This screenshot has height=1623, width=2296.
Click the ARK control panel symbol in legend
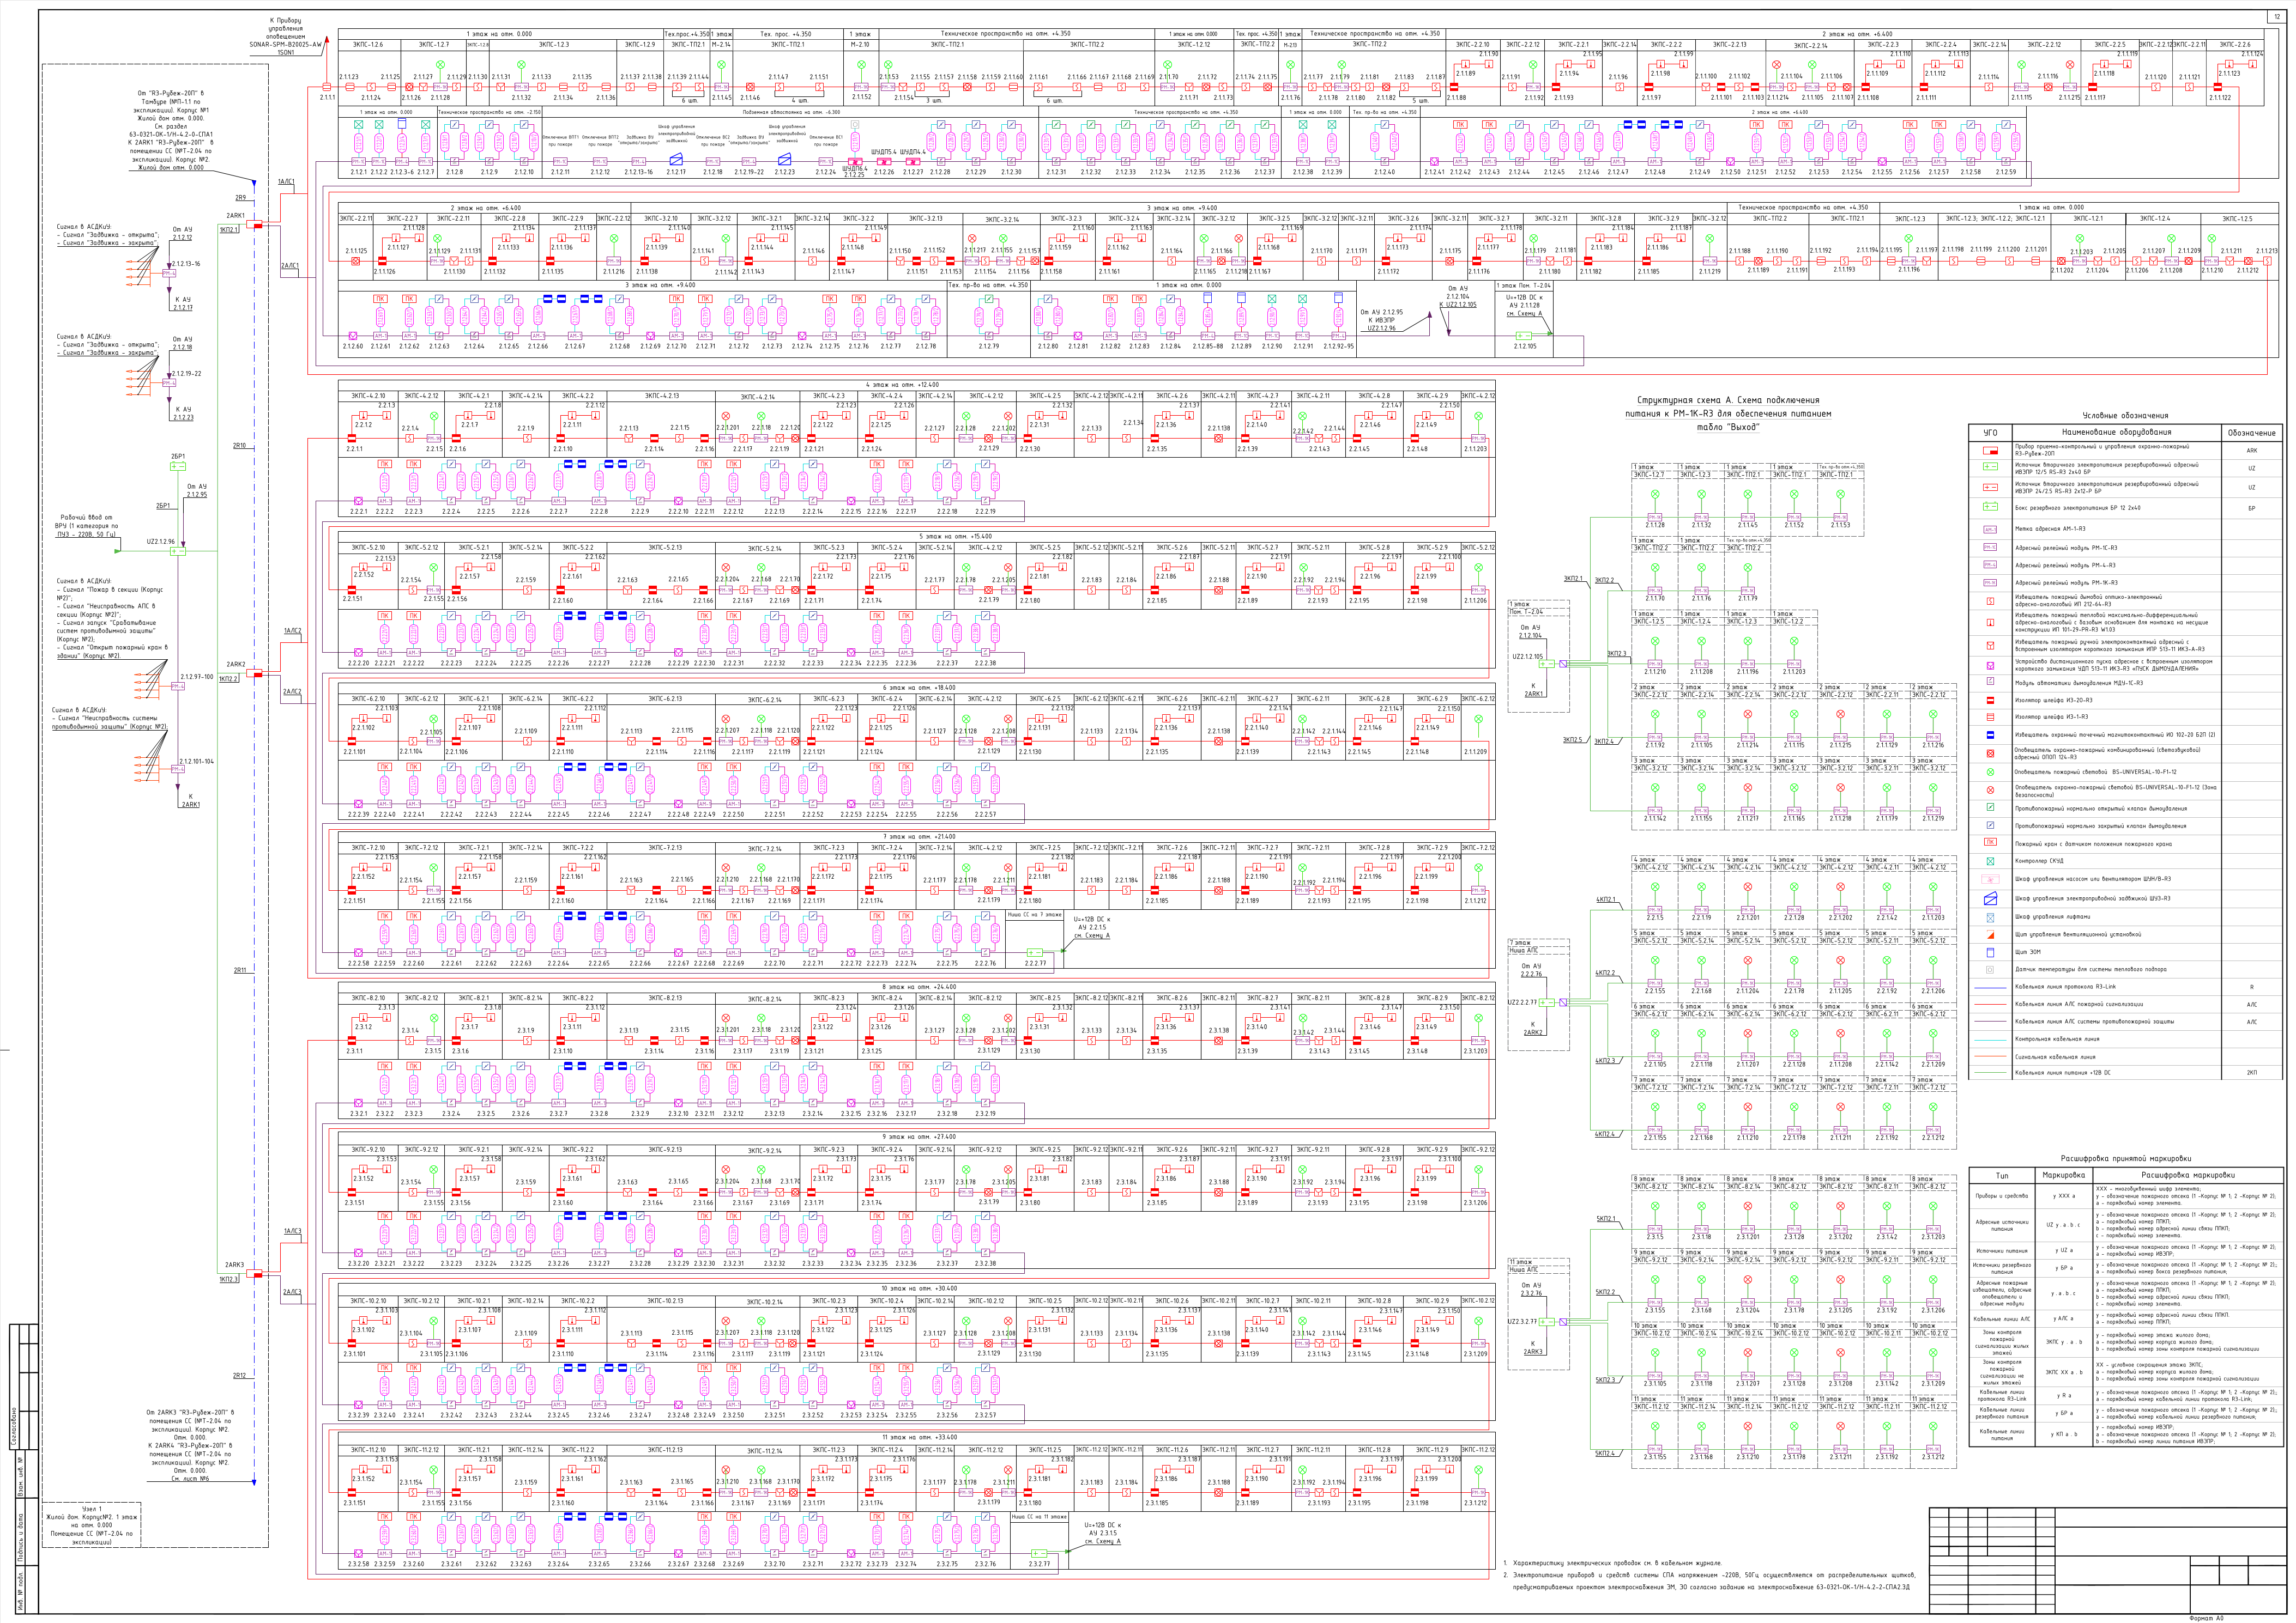pos(1990,449)
